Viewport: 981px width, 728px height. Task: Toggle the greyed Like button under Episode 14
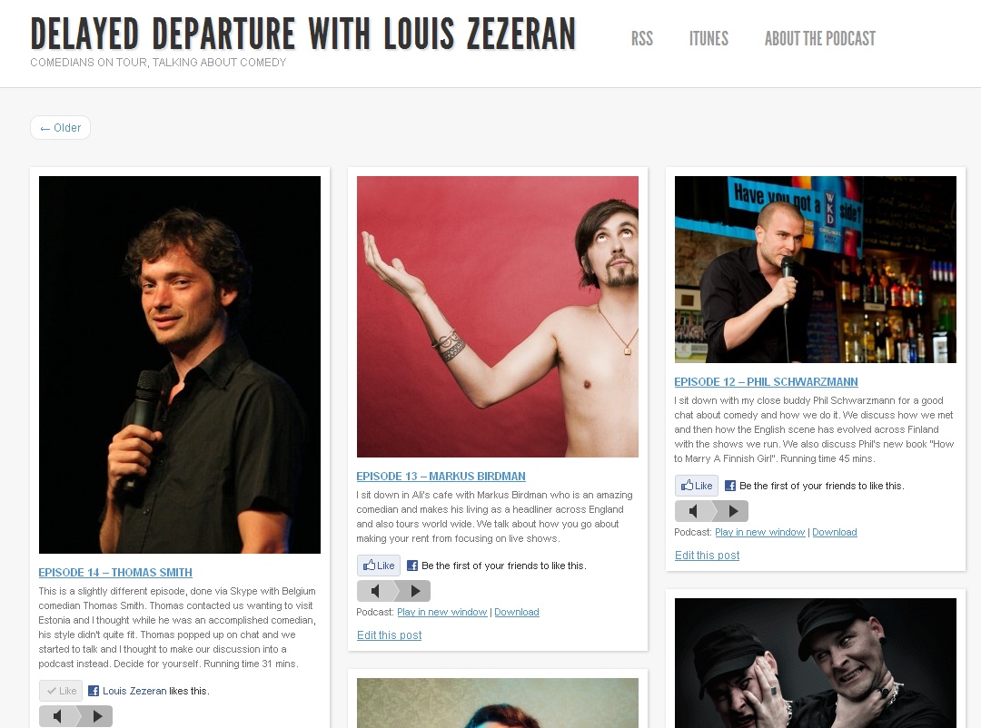(61, 691)
